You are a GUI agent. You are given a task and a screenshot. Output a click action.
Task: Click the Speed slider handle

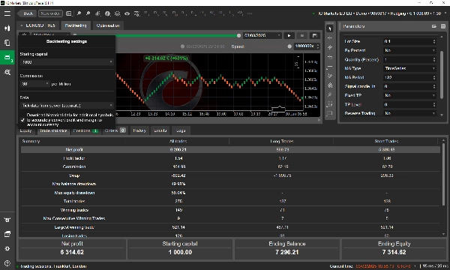(x=289, y=46)
